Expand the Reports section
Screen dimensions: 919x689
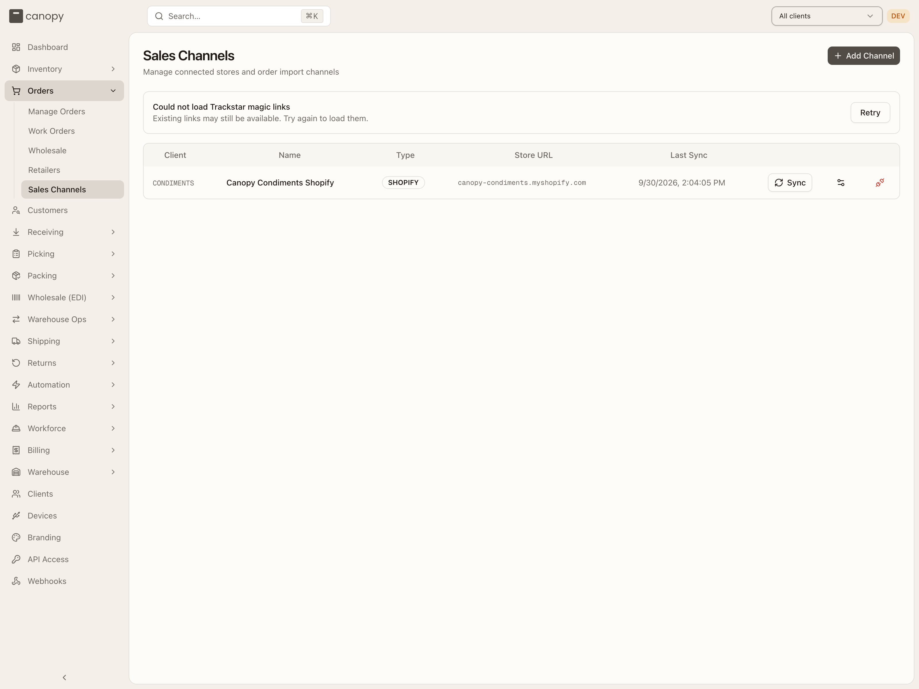(x=64, y=406)
